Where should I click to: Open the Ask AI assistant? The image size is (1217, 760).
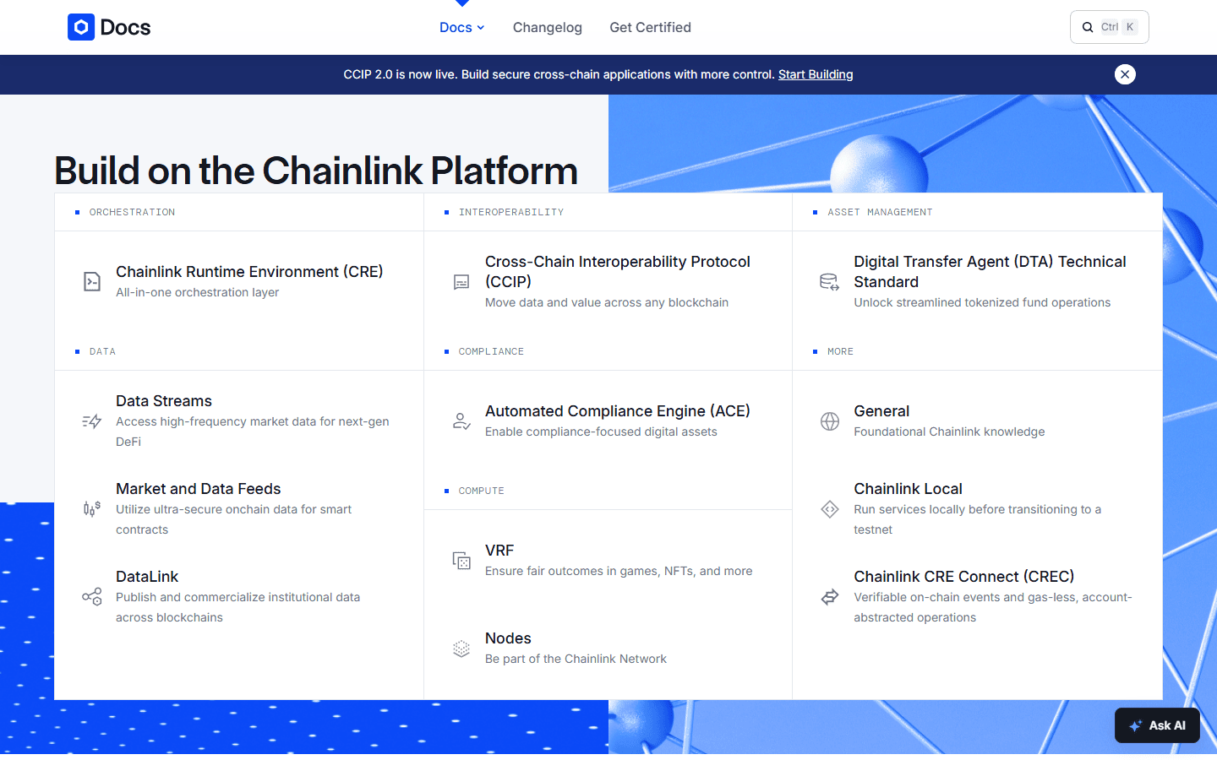[1157, 725]
